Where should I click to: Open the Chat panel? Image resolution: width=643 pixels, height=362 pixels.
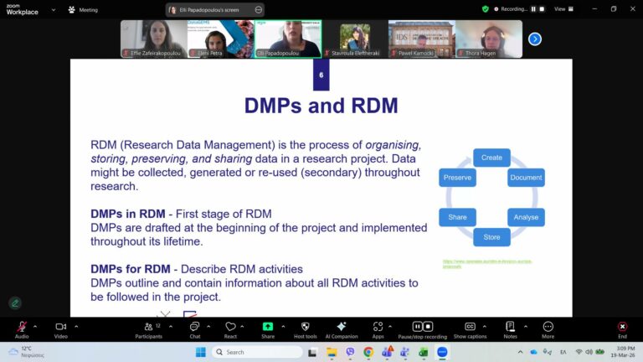194,327
